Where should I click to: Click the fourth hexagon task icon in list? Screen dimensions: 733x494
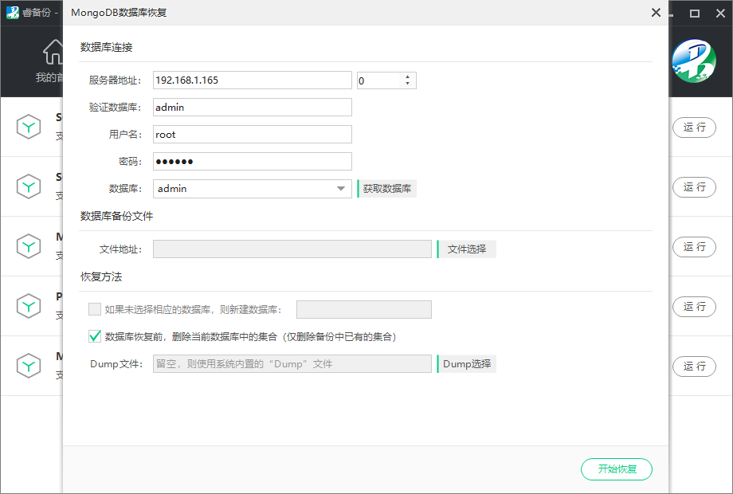29,306
